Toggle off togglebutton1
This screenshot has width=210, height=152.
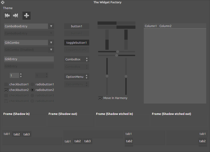pos(77,43)
